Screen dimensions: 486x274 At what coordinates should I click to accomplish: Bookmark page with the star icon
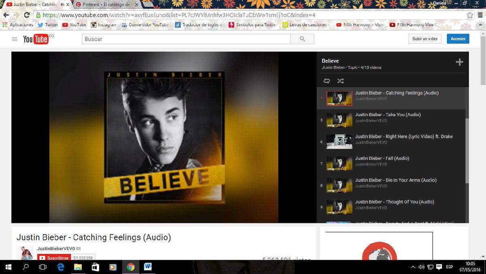point(469,15)
